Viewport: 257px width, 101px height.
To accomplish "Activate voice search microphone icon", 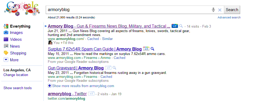I will [213, 10].
